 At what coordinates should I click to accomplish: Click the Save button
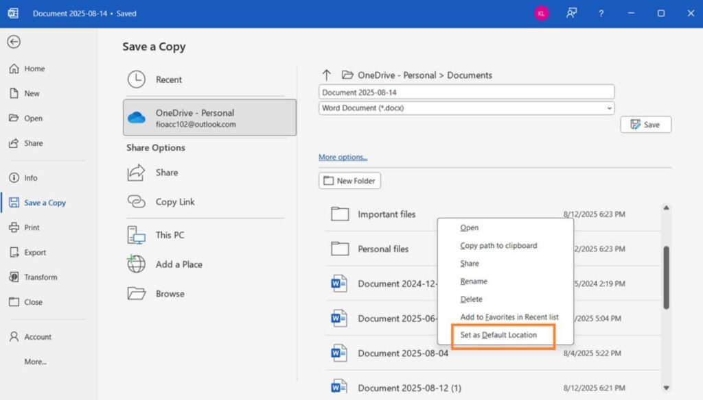pos(645,125)
